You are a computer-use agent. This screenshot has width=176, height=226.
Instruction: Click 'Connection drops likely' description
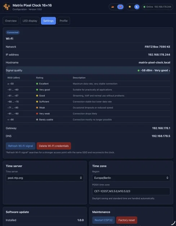coord(85,114)
